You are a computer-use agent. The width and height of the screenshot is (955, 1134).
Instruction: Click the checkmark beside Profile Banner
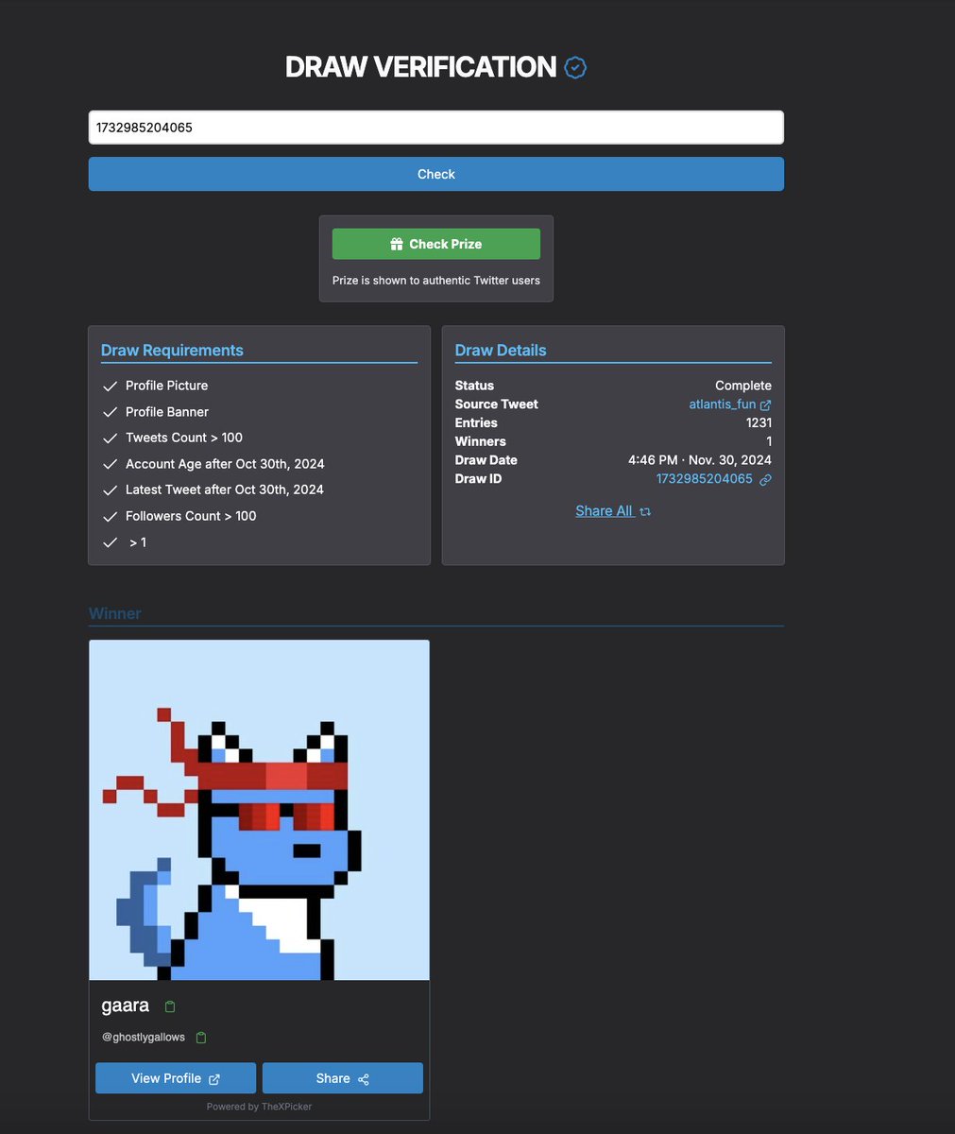tap(110, 412)
